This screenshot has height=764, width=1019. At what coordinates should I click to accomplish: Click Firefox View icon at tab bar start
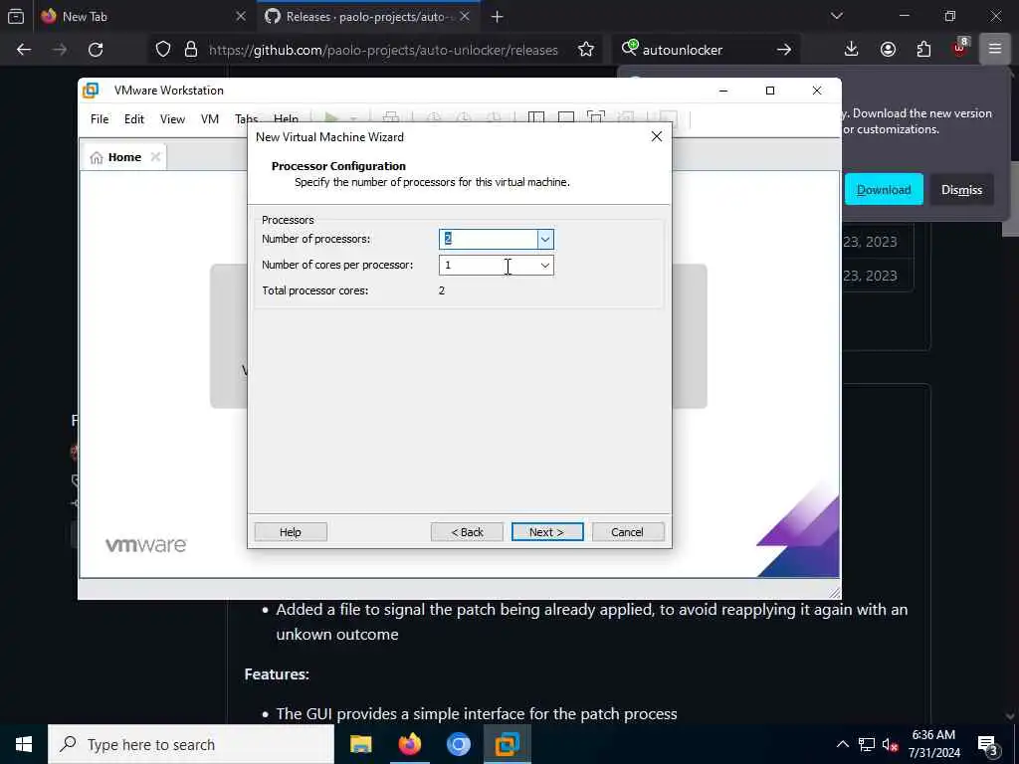pyautogui.click(x=16, y=17)
